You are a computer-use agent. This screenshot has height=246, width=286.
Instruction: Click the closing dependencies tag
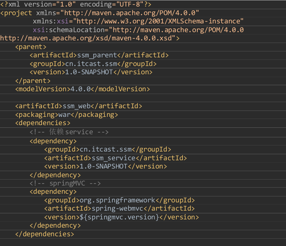[45, 234]
